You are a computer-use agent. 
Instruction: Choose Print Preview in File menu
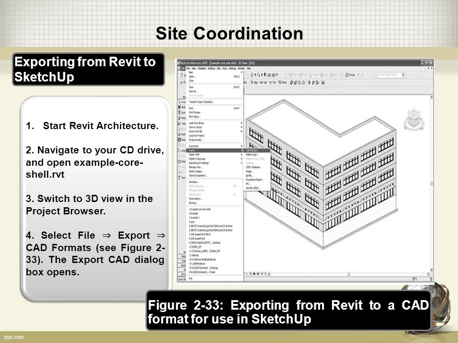[x=215, y=112]
